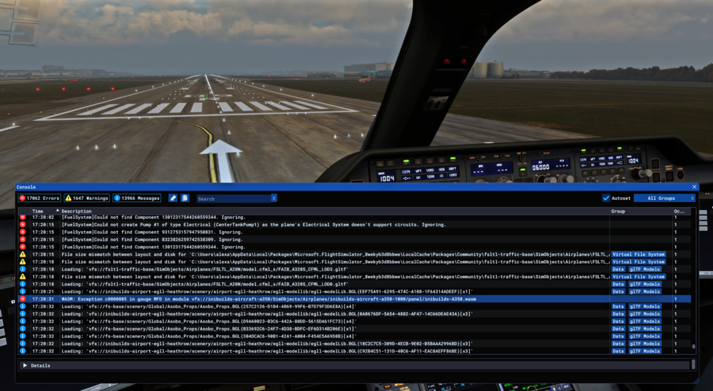Select the WASM Exception c0000005 message text

pyautogui.click(x=269, y=299)
